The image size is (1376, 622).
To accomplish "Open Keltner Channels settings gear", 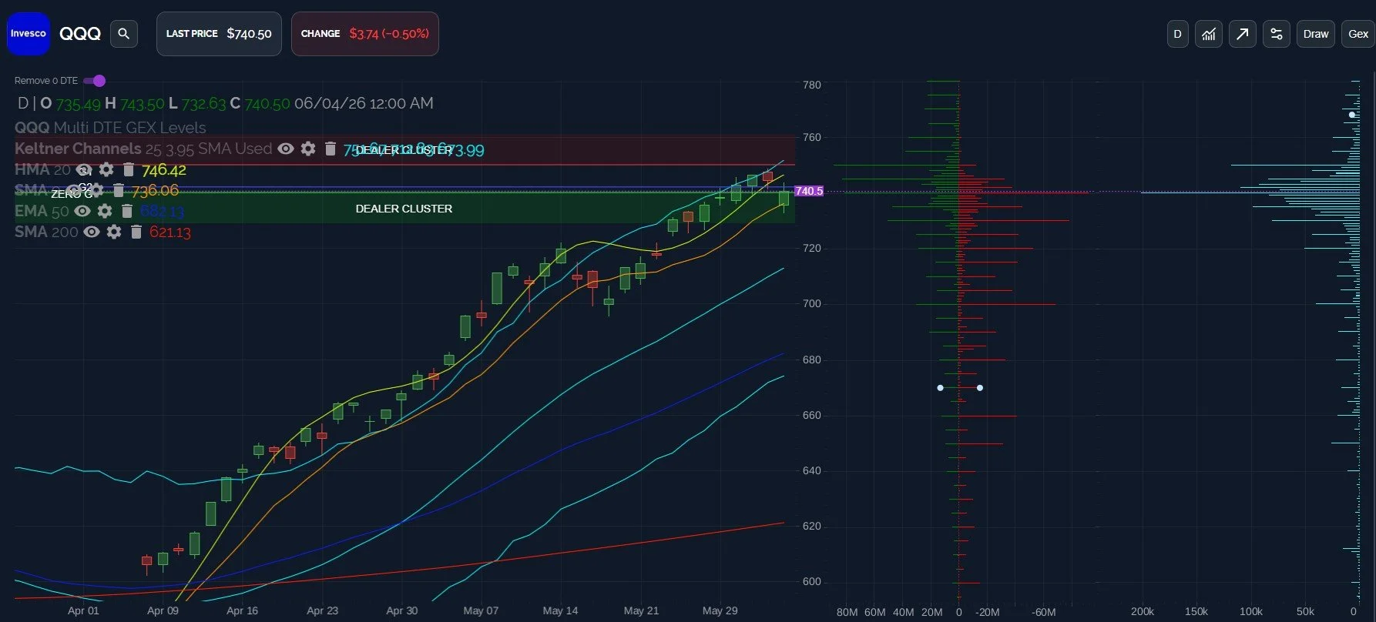I will [308, 149].
